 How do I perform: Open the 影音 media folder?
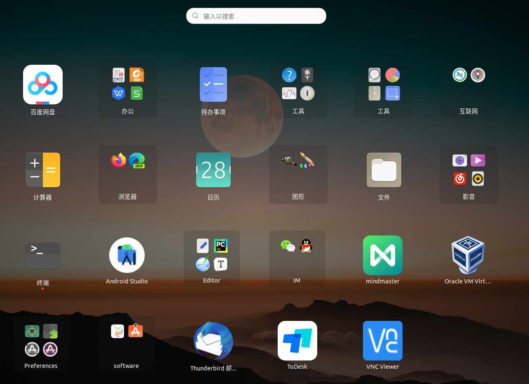469,174
